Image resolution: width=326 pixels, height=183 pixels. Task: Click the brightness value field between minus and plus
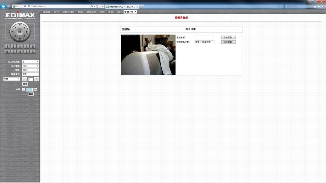tap(31, 79)
